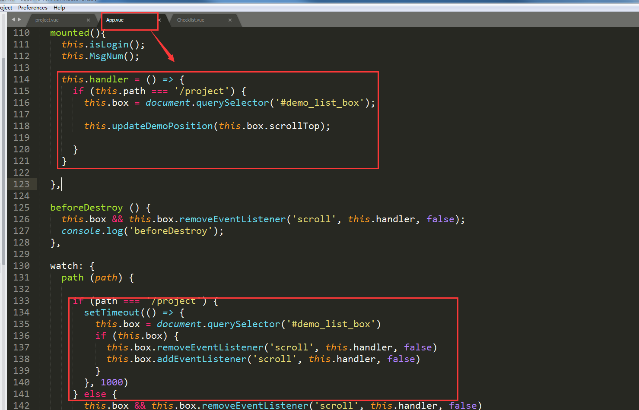Open the partially visible Project menu
Image resolution: width=639 pixels, height=410 pixels.
tap(6, 8)
